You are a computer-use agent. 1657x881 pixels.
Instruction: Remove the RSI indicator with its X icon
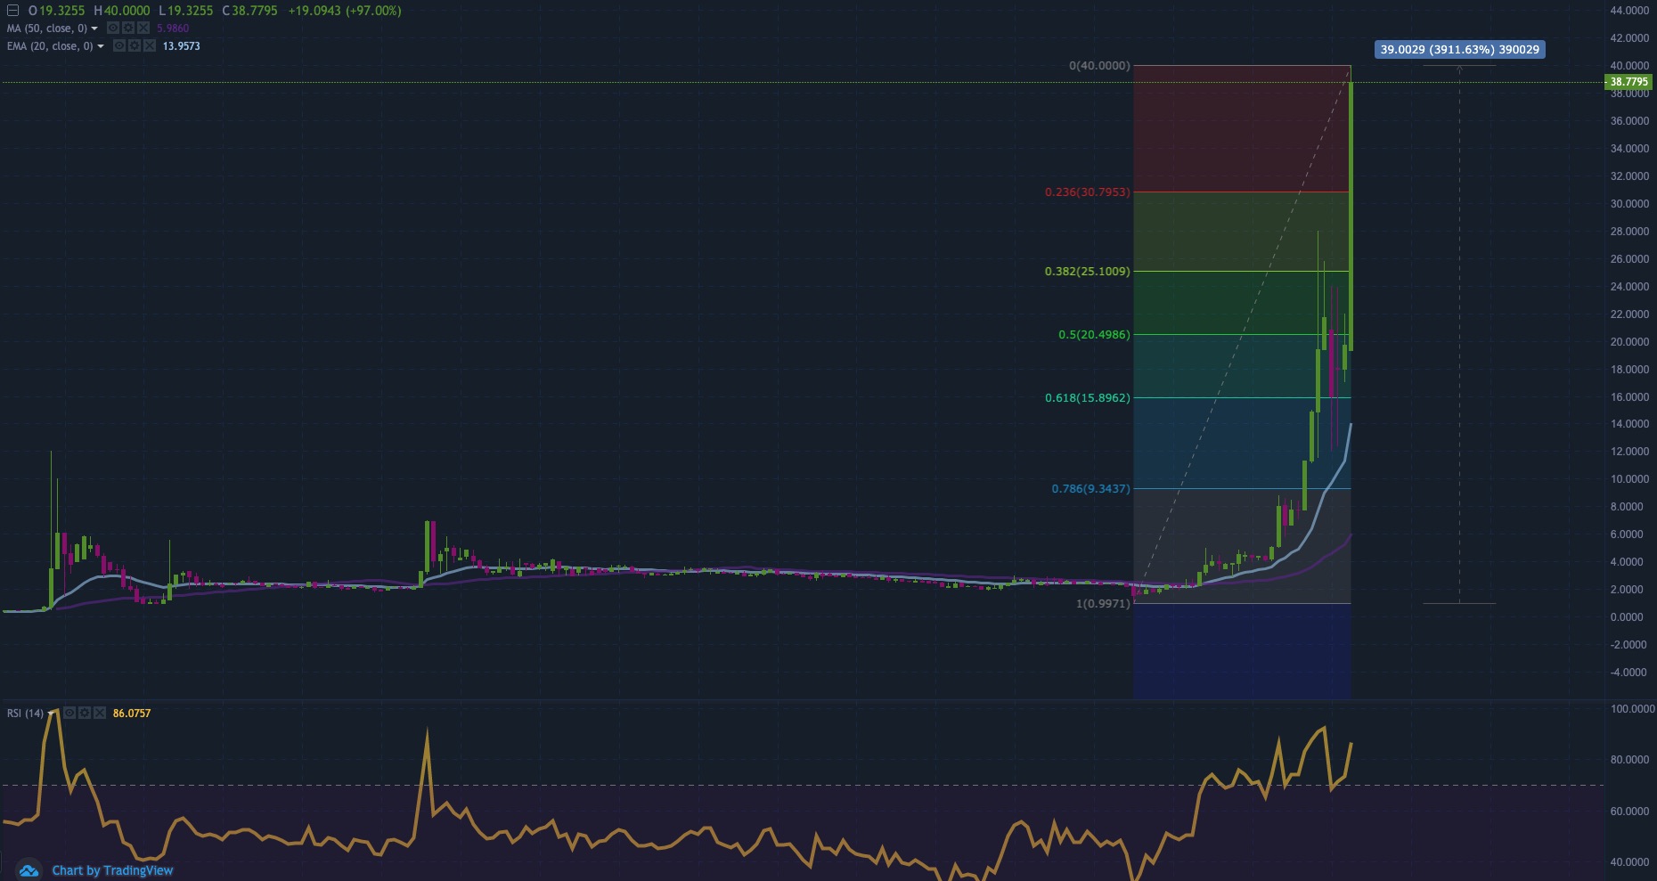click(100, 713)
